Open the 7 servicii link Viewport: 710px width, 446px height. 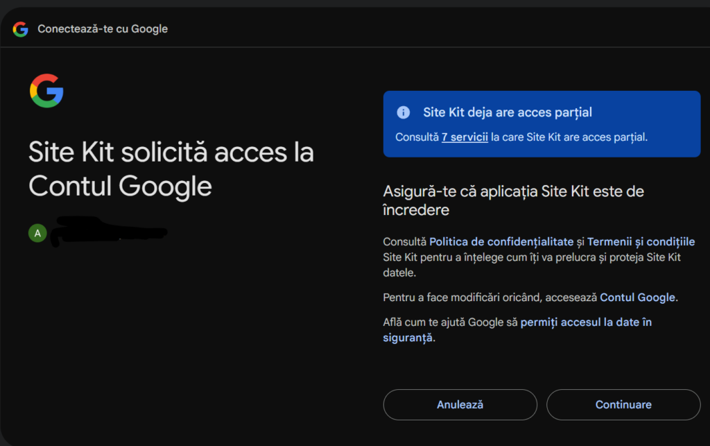pos(465,137)
